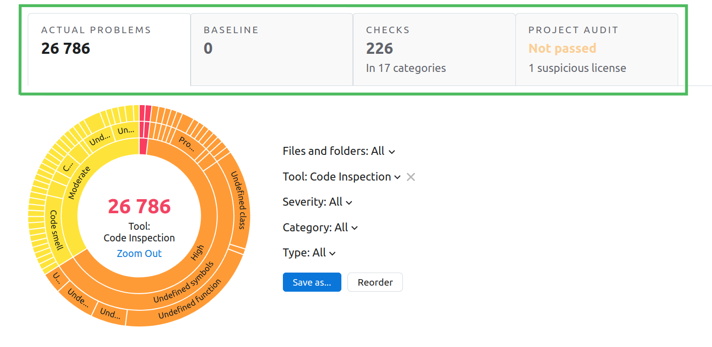Expand the Severity filter dropdown
Screen dimensions: 712x347
coord(317,202)
